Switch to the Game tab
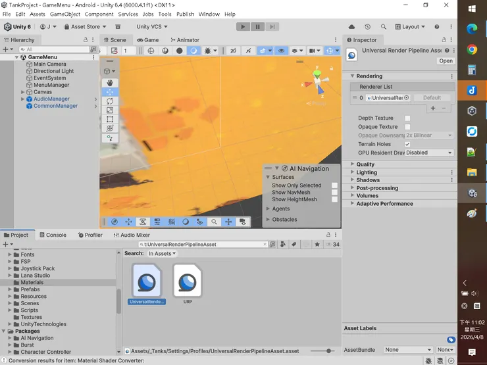This screenshot has width=487, height=365. pos(147,40)
